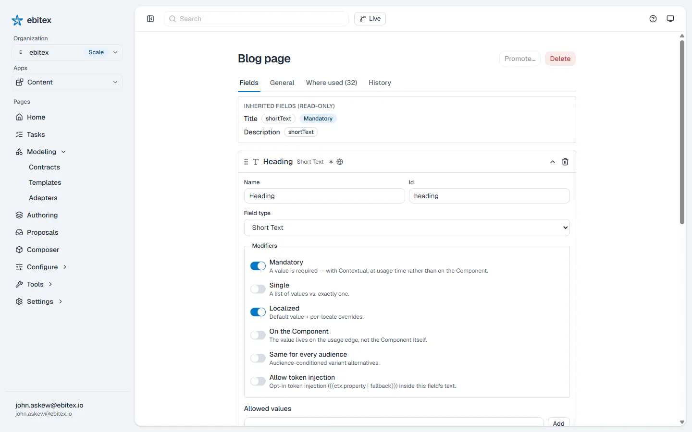This screenshot has height=432, width=692.
Task: Click the Id input containing heading
Action: (x=489, y=196)
